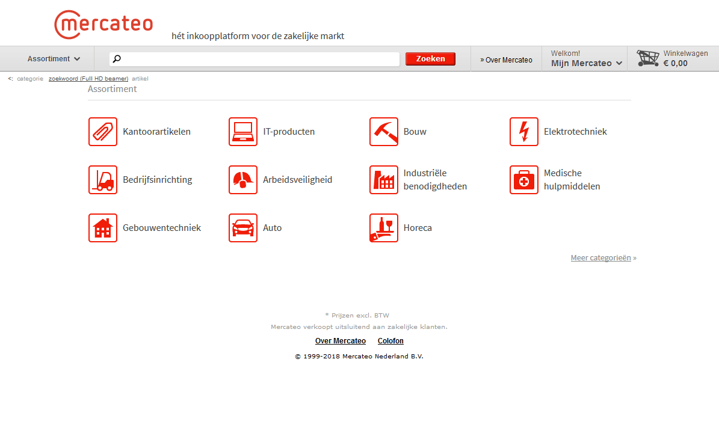Open the Industriële benodigdheden factory icon
Image resolution: width=719 pixels, height=445 pixels.
coord(384,180)
